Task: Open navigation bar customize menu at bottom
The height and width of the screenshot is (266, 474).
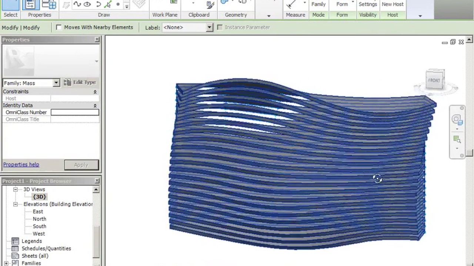Action: (x=462, y=156)
